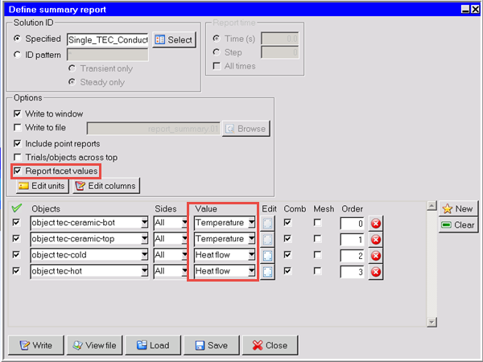Click Order field of tec-cold row
Screen dimensions: 483x362
click(x=352, y=256)
